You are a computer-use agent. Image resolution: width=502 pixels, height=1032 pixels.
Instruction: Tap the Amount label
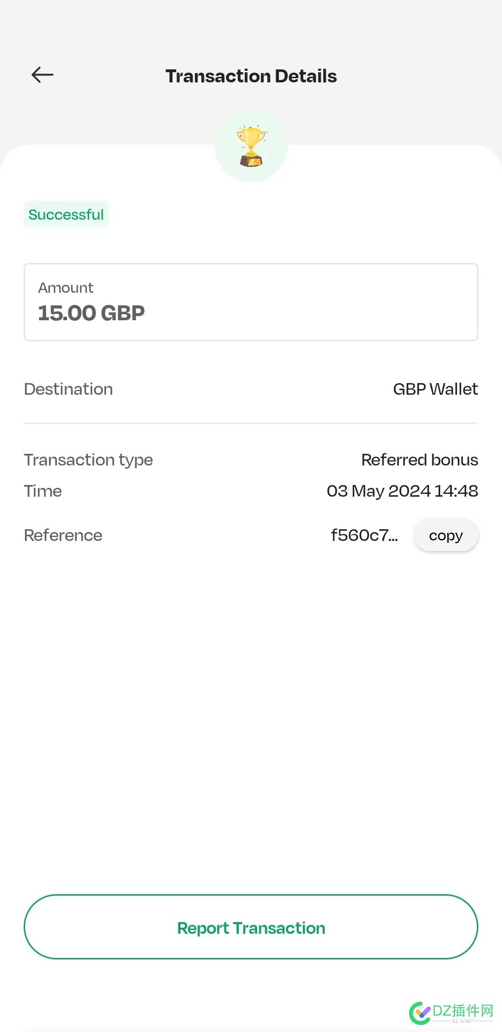point(66,288)
